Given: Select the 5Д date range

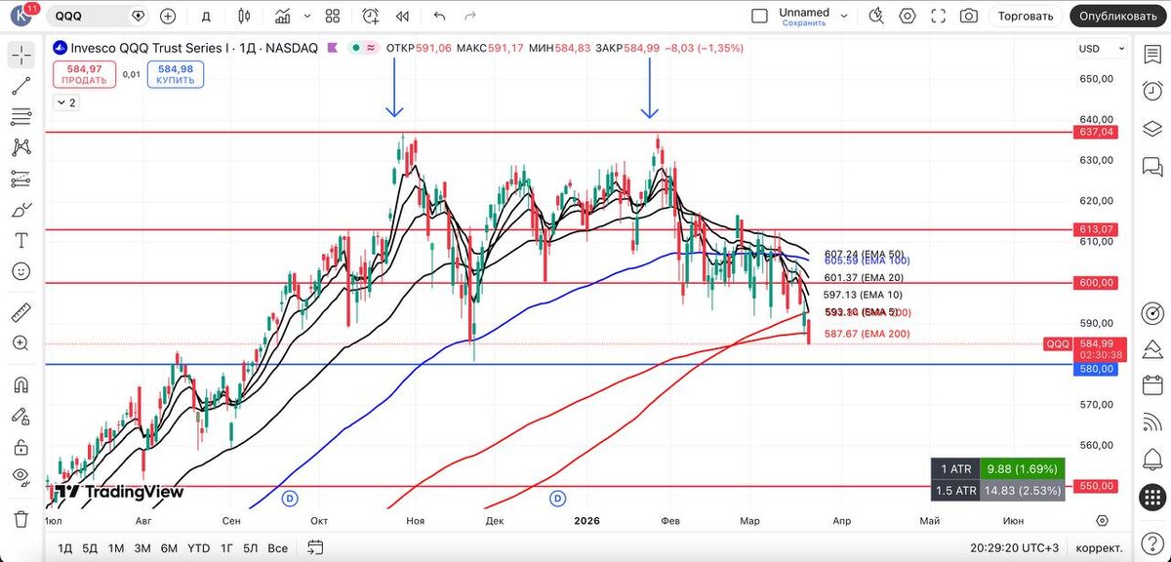Looking at the screenshot, I should click(x=90, y=547).
